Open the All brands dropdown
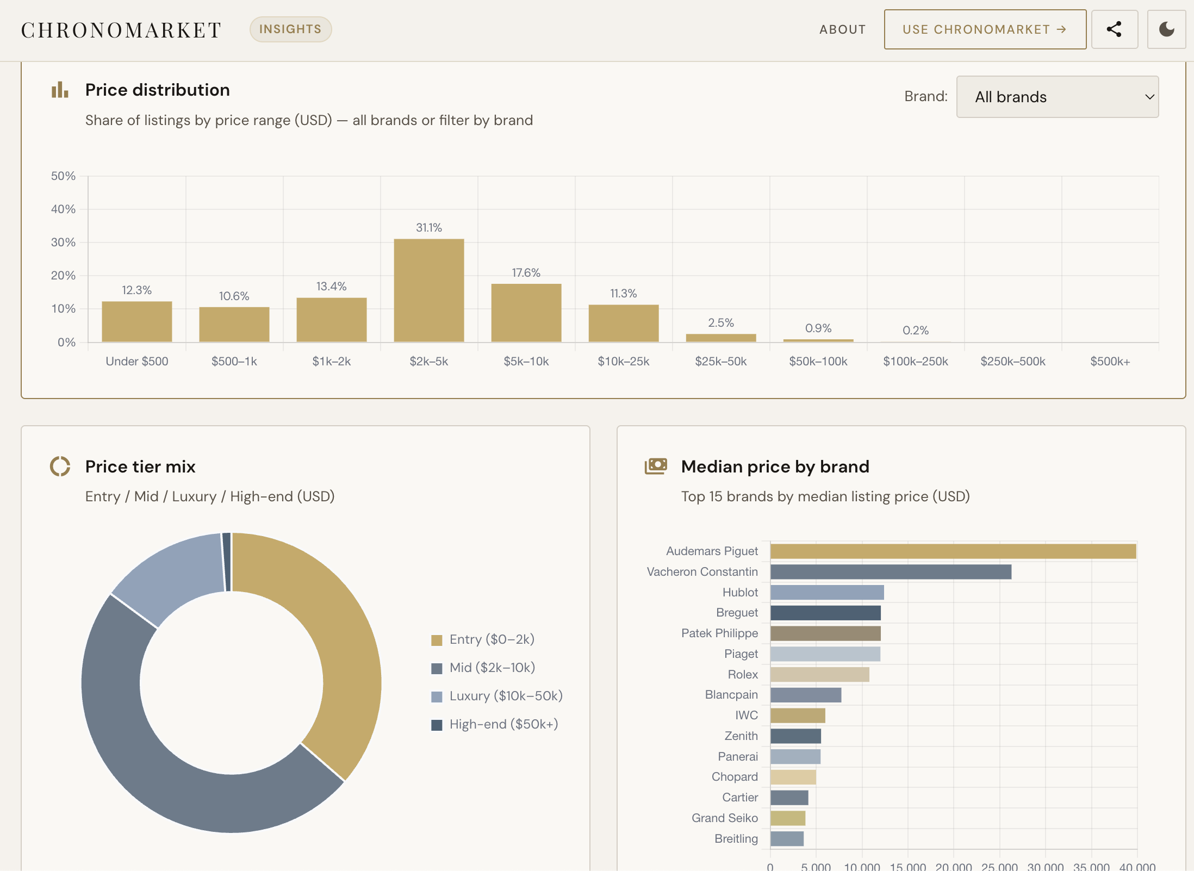Image resolution: width=1194 pixels, height=871 pixels. (1056, 97)
